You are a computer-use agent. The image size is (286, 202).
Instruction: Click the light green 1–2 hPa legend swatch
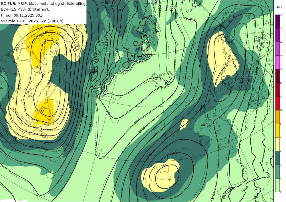[x=277, y=185]
